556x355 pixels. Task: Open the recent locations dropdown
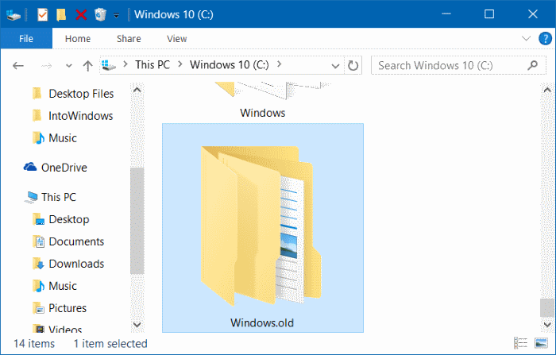69,66
